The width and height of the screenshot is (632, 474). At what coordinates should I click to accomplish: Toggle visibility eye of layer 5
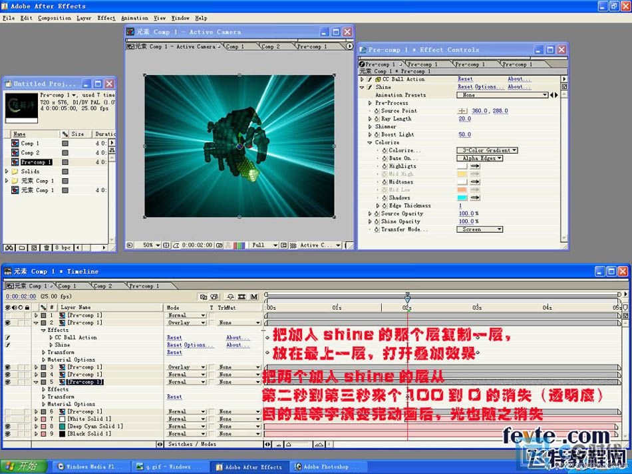pos(8,382)
